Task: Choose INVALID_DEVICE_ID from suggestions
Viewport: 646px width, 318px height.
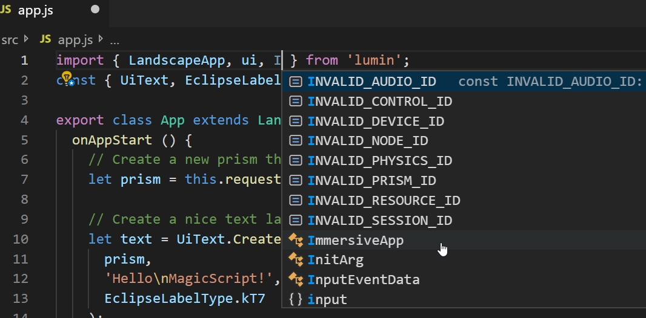Action: coord(376,122)
